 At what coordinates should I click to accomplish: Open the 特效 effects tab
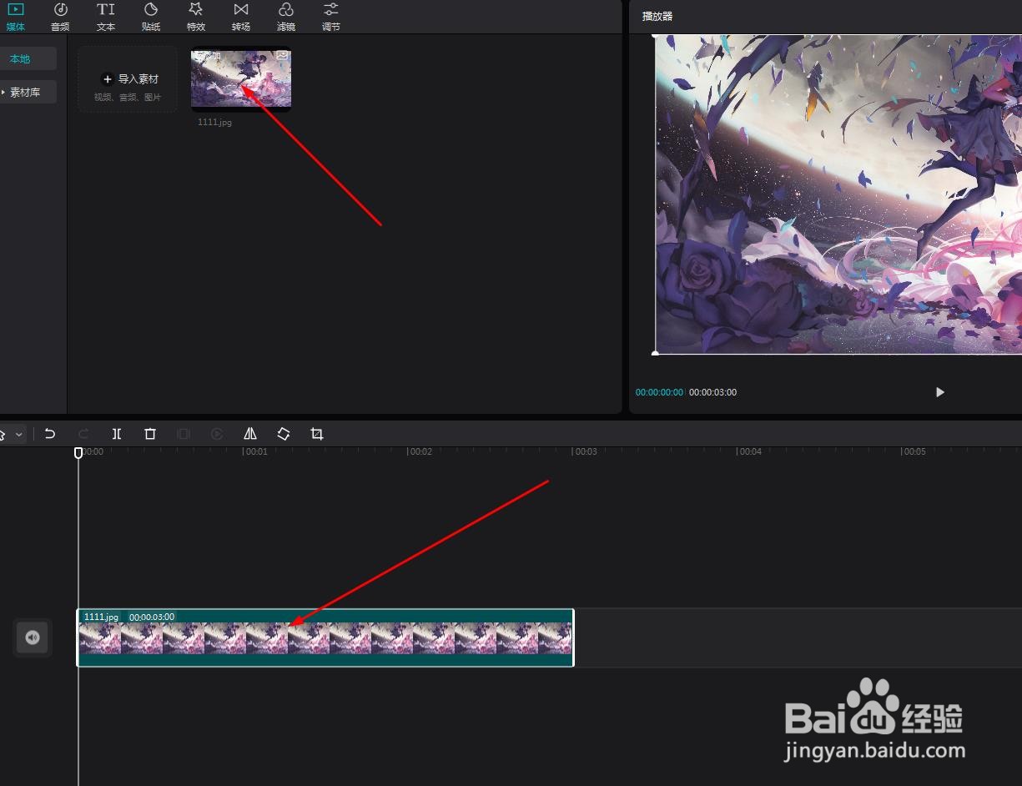[195, 17]
